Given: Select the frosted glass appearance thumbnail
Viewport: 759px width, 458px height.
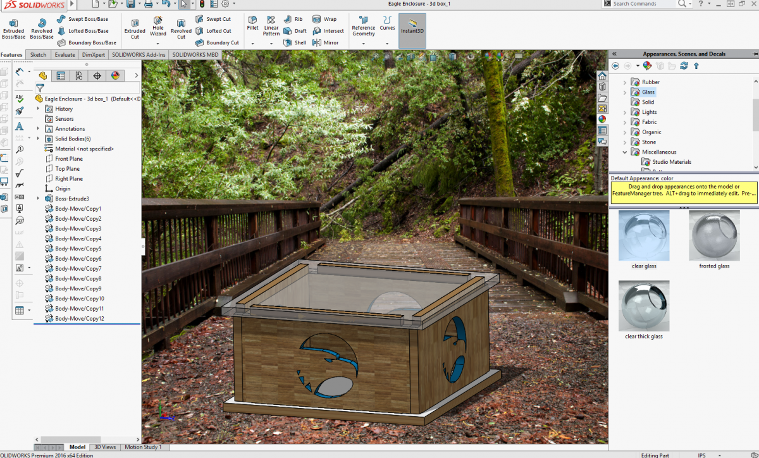Looking at the screenshot, I should [714, 235].
